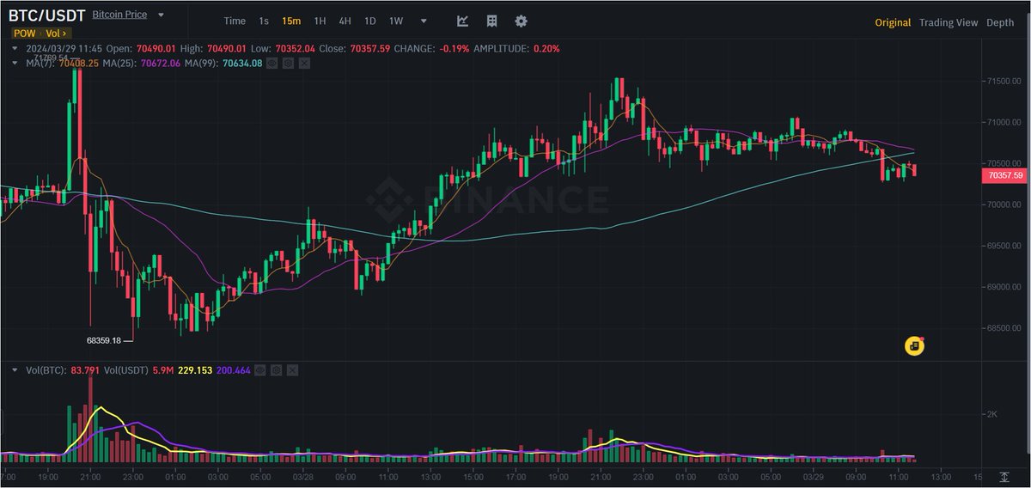Click the purple volume MA value 200.464
This screenshot has width=1031, height=488.
(234, 369)
